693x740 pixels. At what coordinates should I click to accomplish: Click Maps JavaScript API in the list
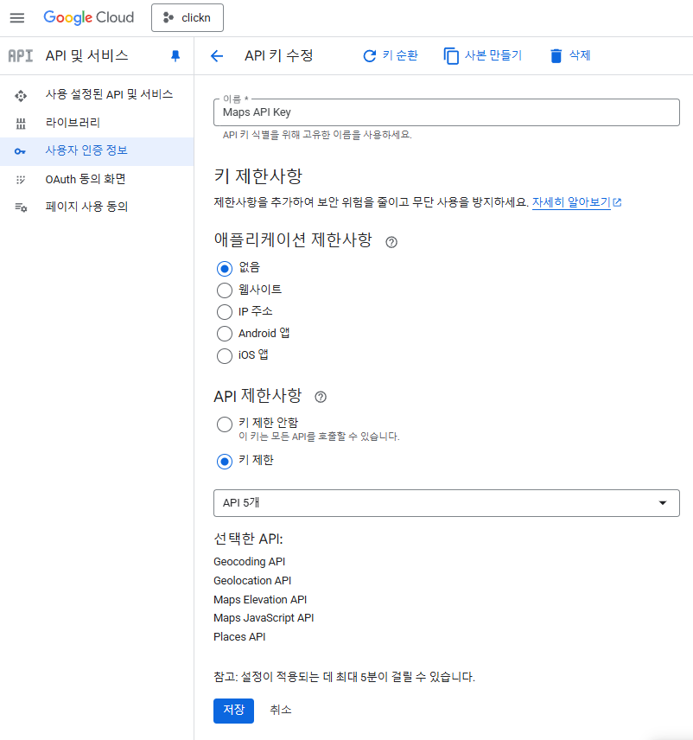pos(264,618)
